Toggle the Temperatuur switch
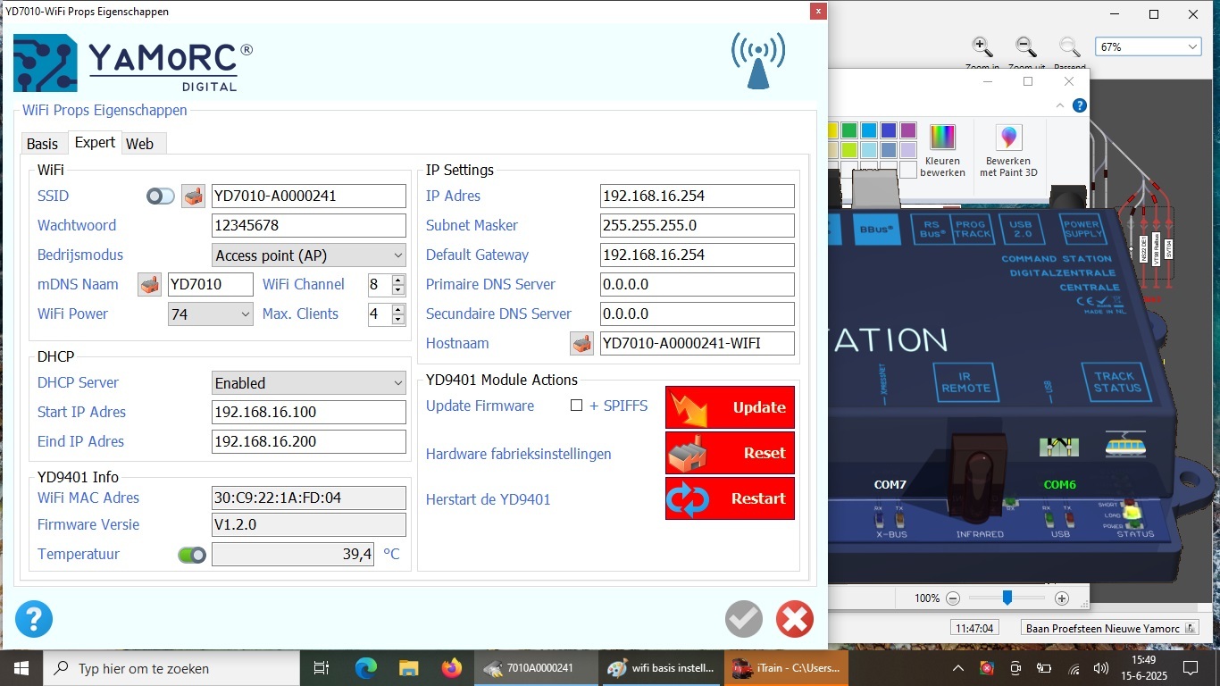The height and width of the screenshot is (686, 1220). tap(192, 555)
